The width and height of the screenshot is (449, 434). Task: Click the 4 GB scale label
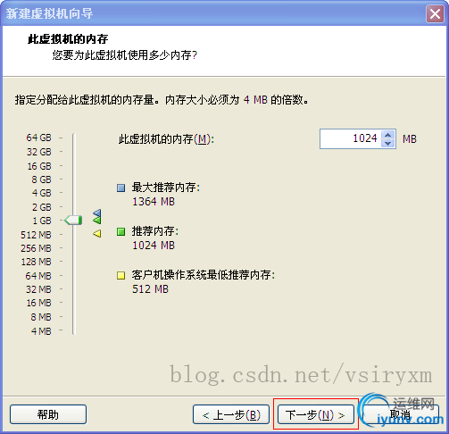pyautogui.click(x=42, y=193)
